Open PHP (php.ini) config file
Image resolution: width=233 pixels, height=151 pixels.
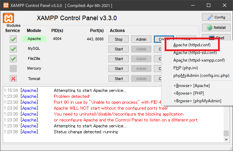click(x=185, y=68)
